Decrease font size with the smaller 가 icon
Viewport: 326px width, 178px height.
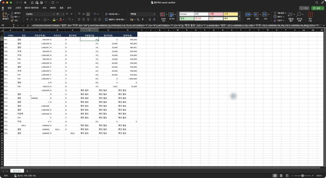point(71,14)
